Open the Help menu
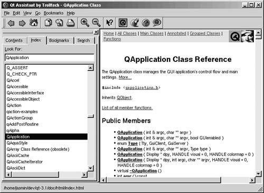The width and height of the screenshot is (264, 193). (x=71, y=13)
